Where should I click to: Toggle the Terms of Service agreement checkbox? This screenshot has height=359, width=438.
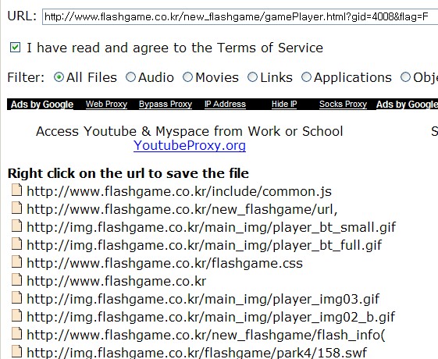click(15, 48)
